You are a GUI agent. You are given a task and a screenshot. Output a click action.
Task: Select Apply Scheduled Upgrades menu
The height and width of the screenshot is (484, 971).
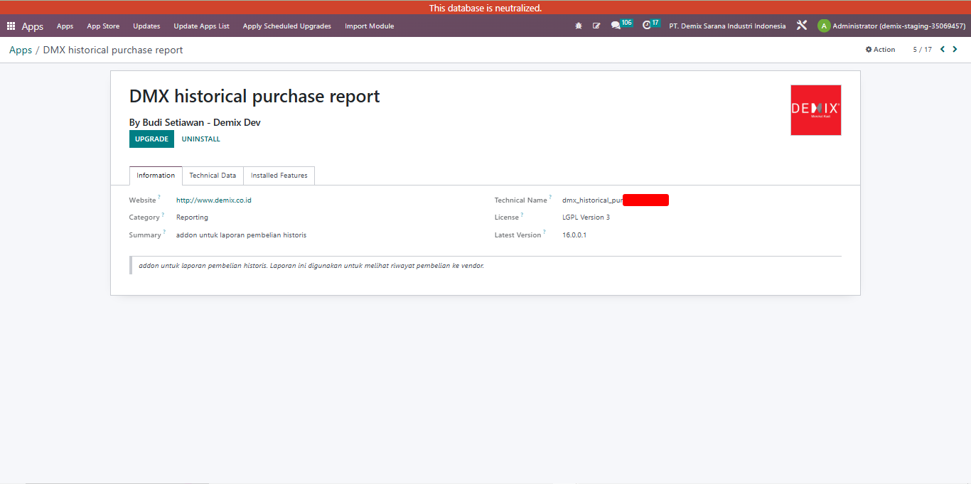[286, 26]
